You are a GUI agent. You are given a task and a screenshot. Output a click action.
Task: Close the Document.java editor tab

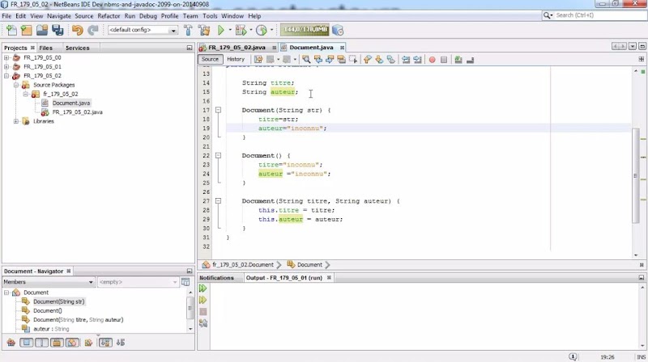click(342, 48)
